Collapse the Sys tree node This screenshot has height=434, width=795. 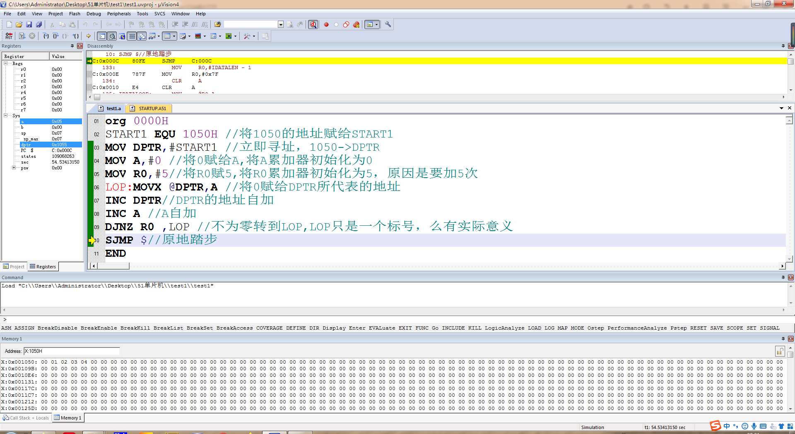[6, 116]
